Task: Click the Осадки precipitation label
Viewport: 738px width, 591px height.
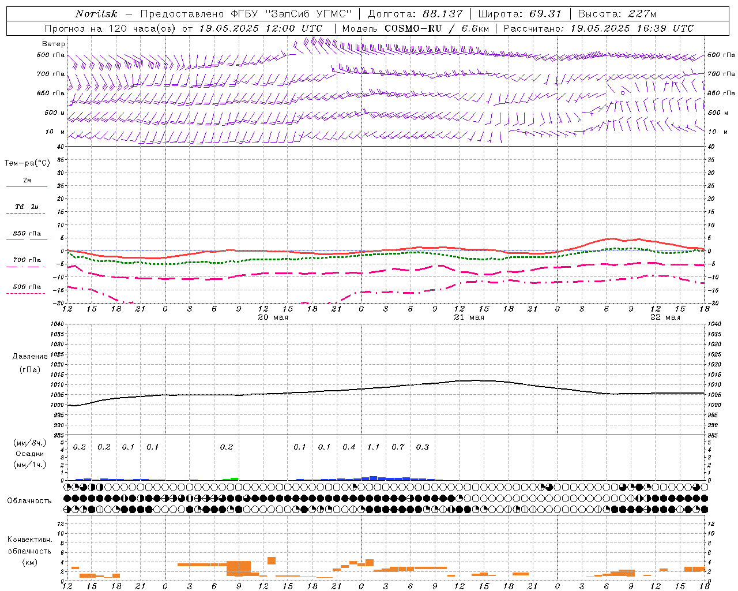Action: click(x=30, y=454)
